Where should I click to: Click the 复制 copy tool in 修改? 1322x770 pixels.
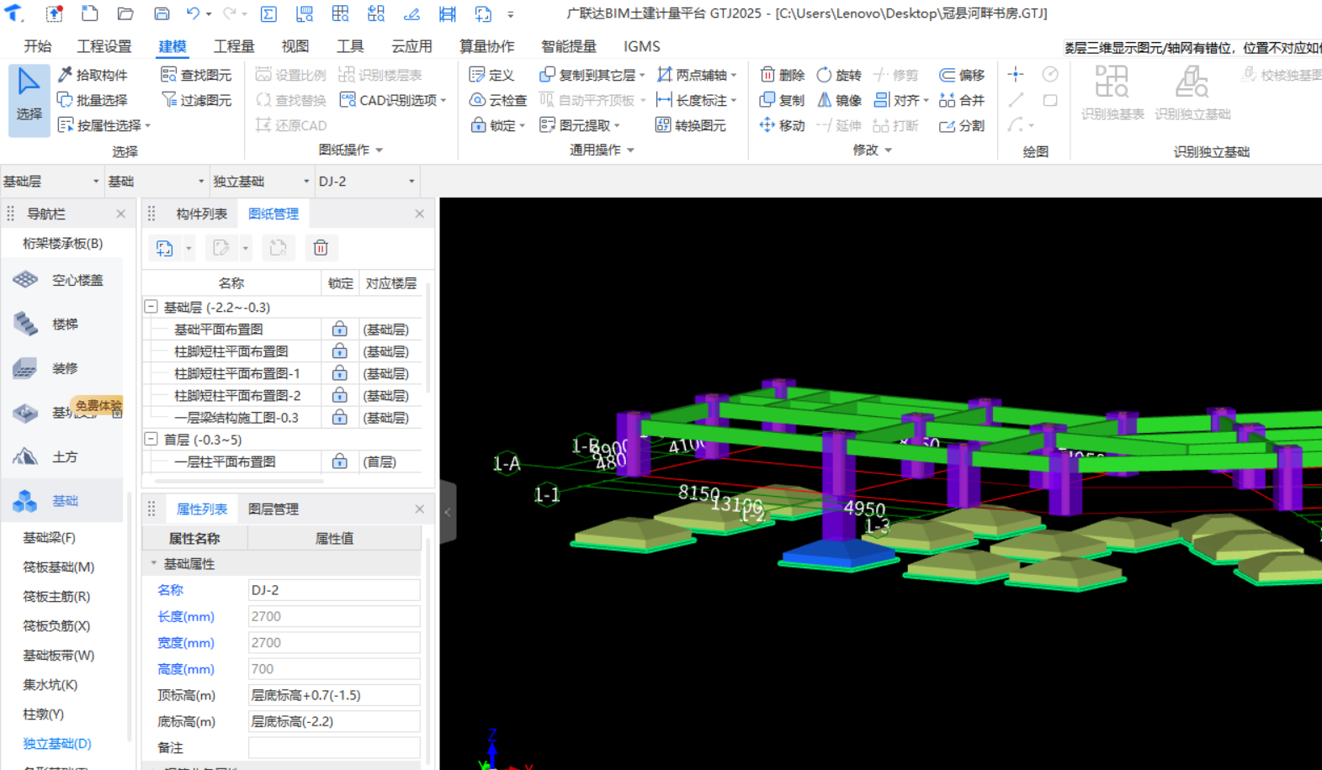click(783, 100)
